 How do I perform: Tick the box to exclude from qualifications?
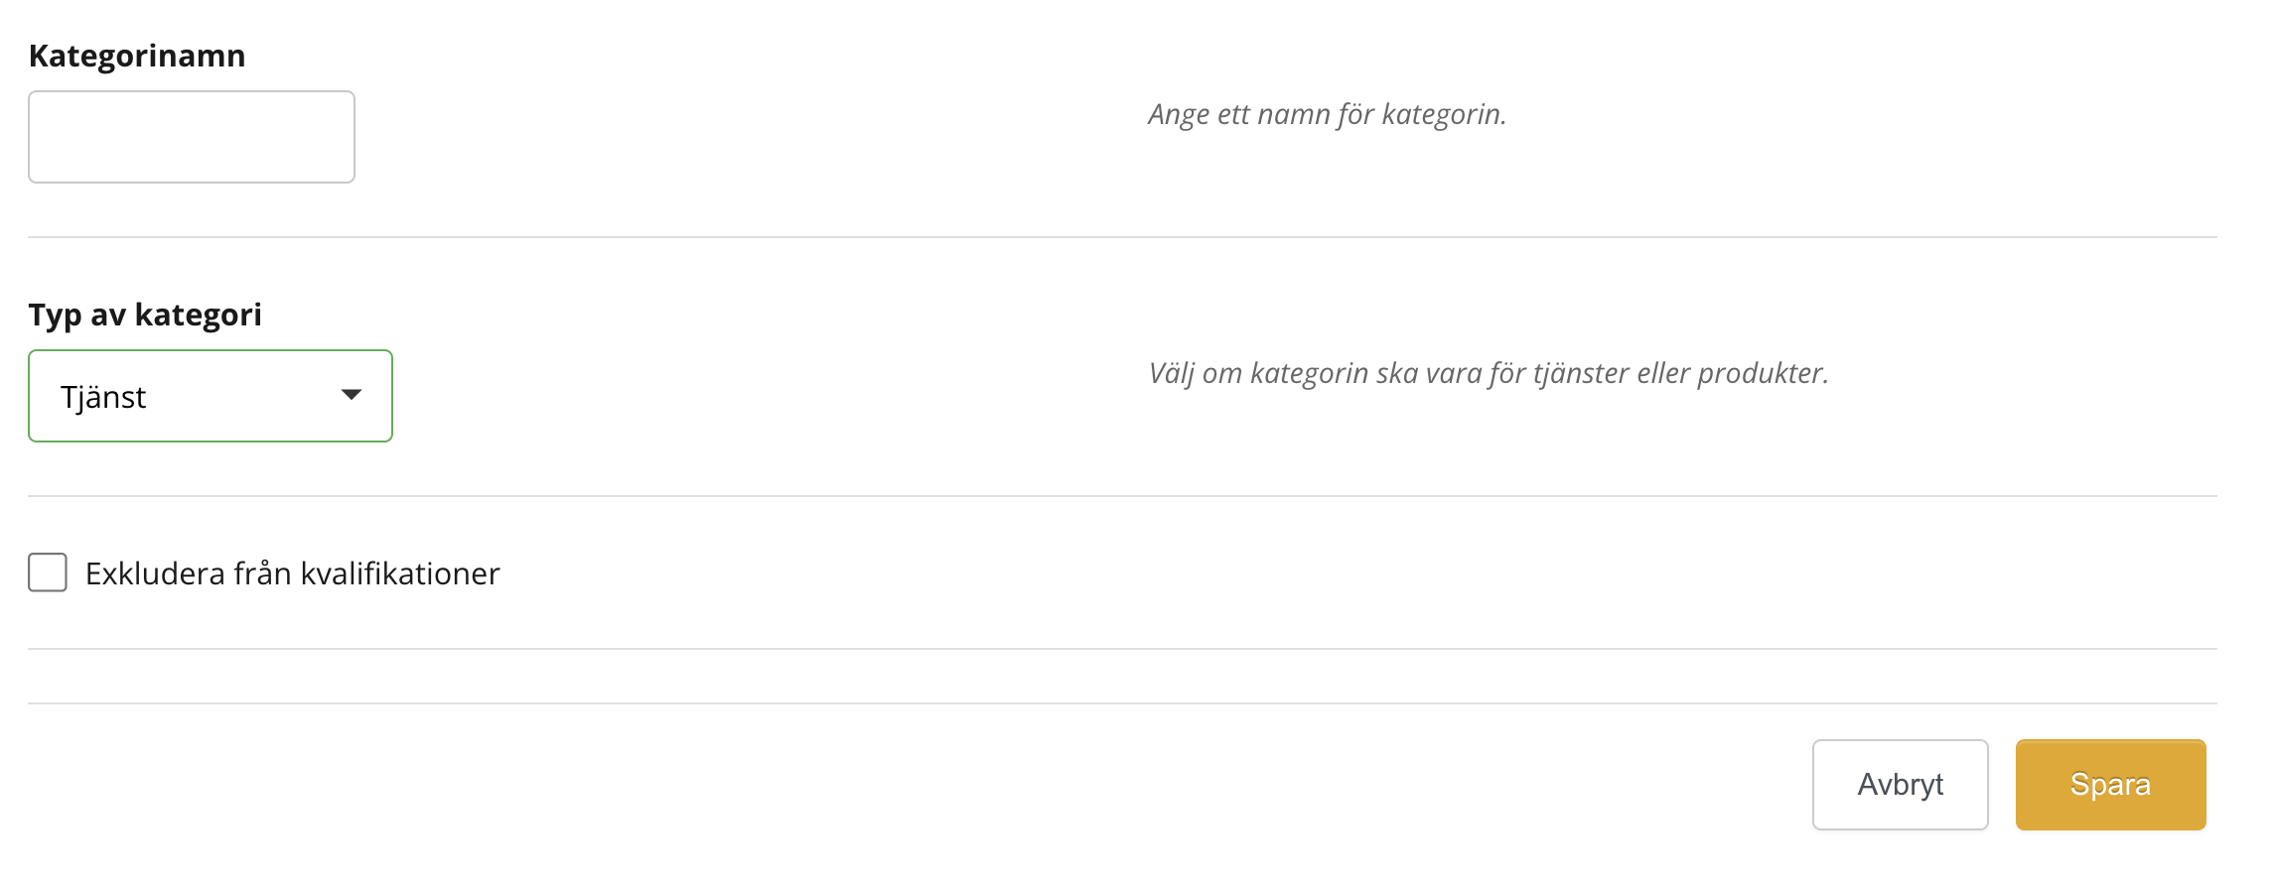48,572
